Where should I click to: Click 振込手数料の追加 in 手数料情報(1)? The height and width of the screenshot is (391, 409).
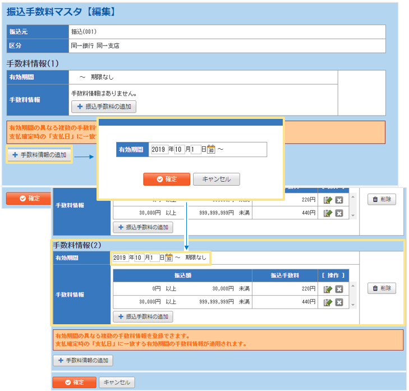[104, 106]
